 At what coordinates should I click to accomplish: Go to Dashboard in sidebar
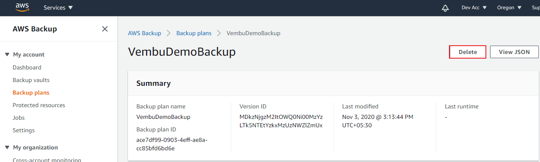pyautogui.click(x=27, y=67)
